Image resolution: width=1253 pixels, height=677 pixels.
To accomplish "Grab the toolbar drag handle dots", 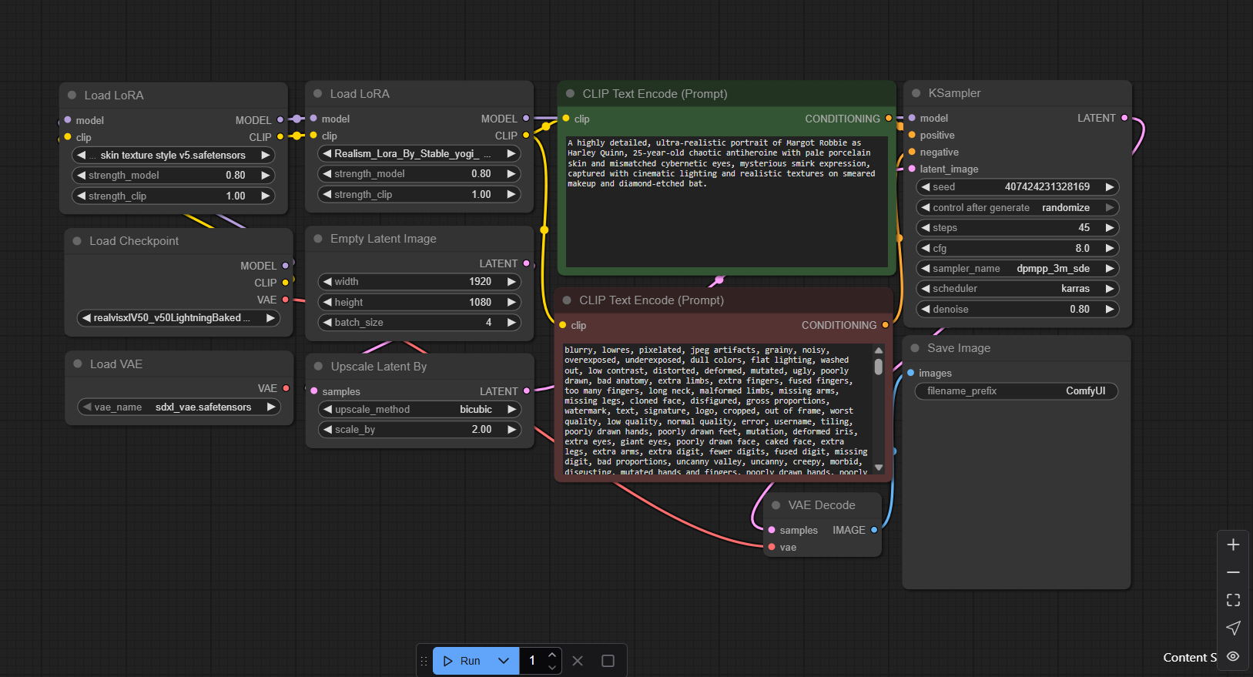I will click(424, 661).
